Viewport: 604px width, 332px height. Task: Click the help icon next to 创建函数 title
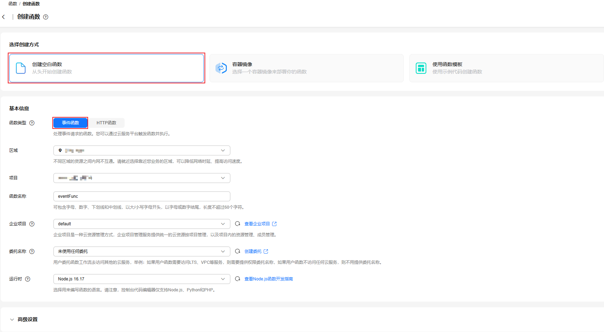coord(46,17)
